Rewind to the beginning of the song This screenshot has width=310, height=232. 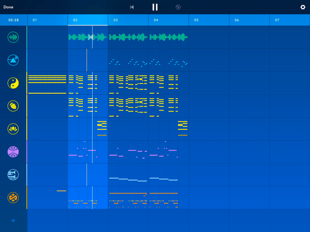click(x=132, y=7)
